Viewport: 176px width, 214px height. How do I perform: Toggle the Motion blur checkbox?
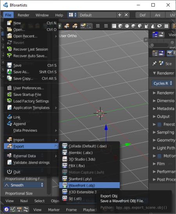159,156
